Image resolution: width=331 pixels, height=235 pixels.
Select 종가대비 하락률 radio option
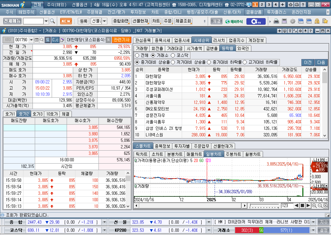click(209, 62)
